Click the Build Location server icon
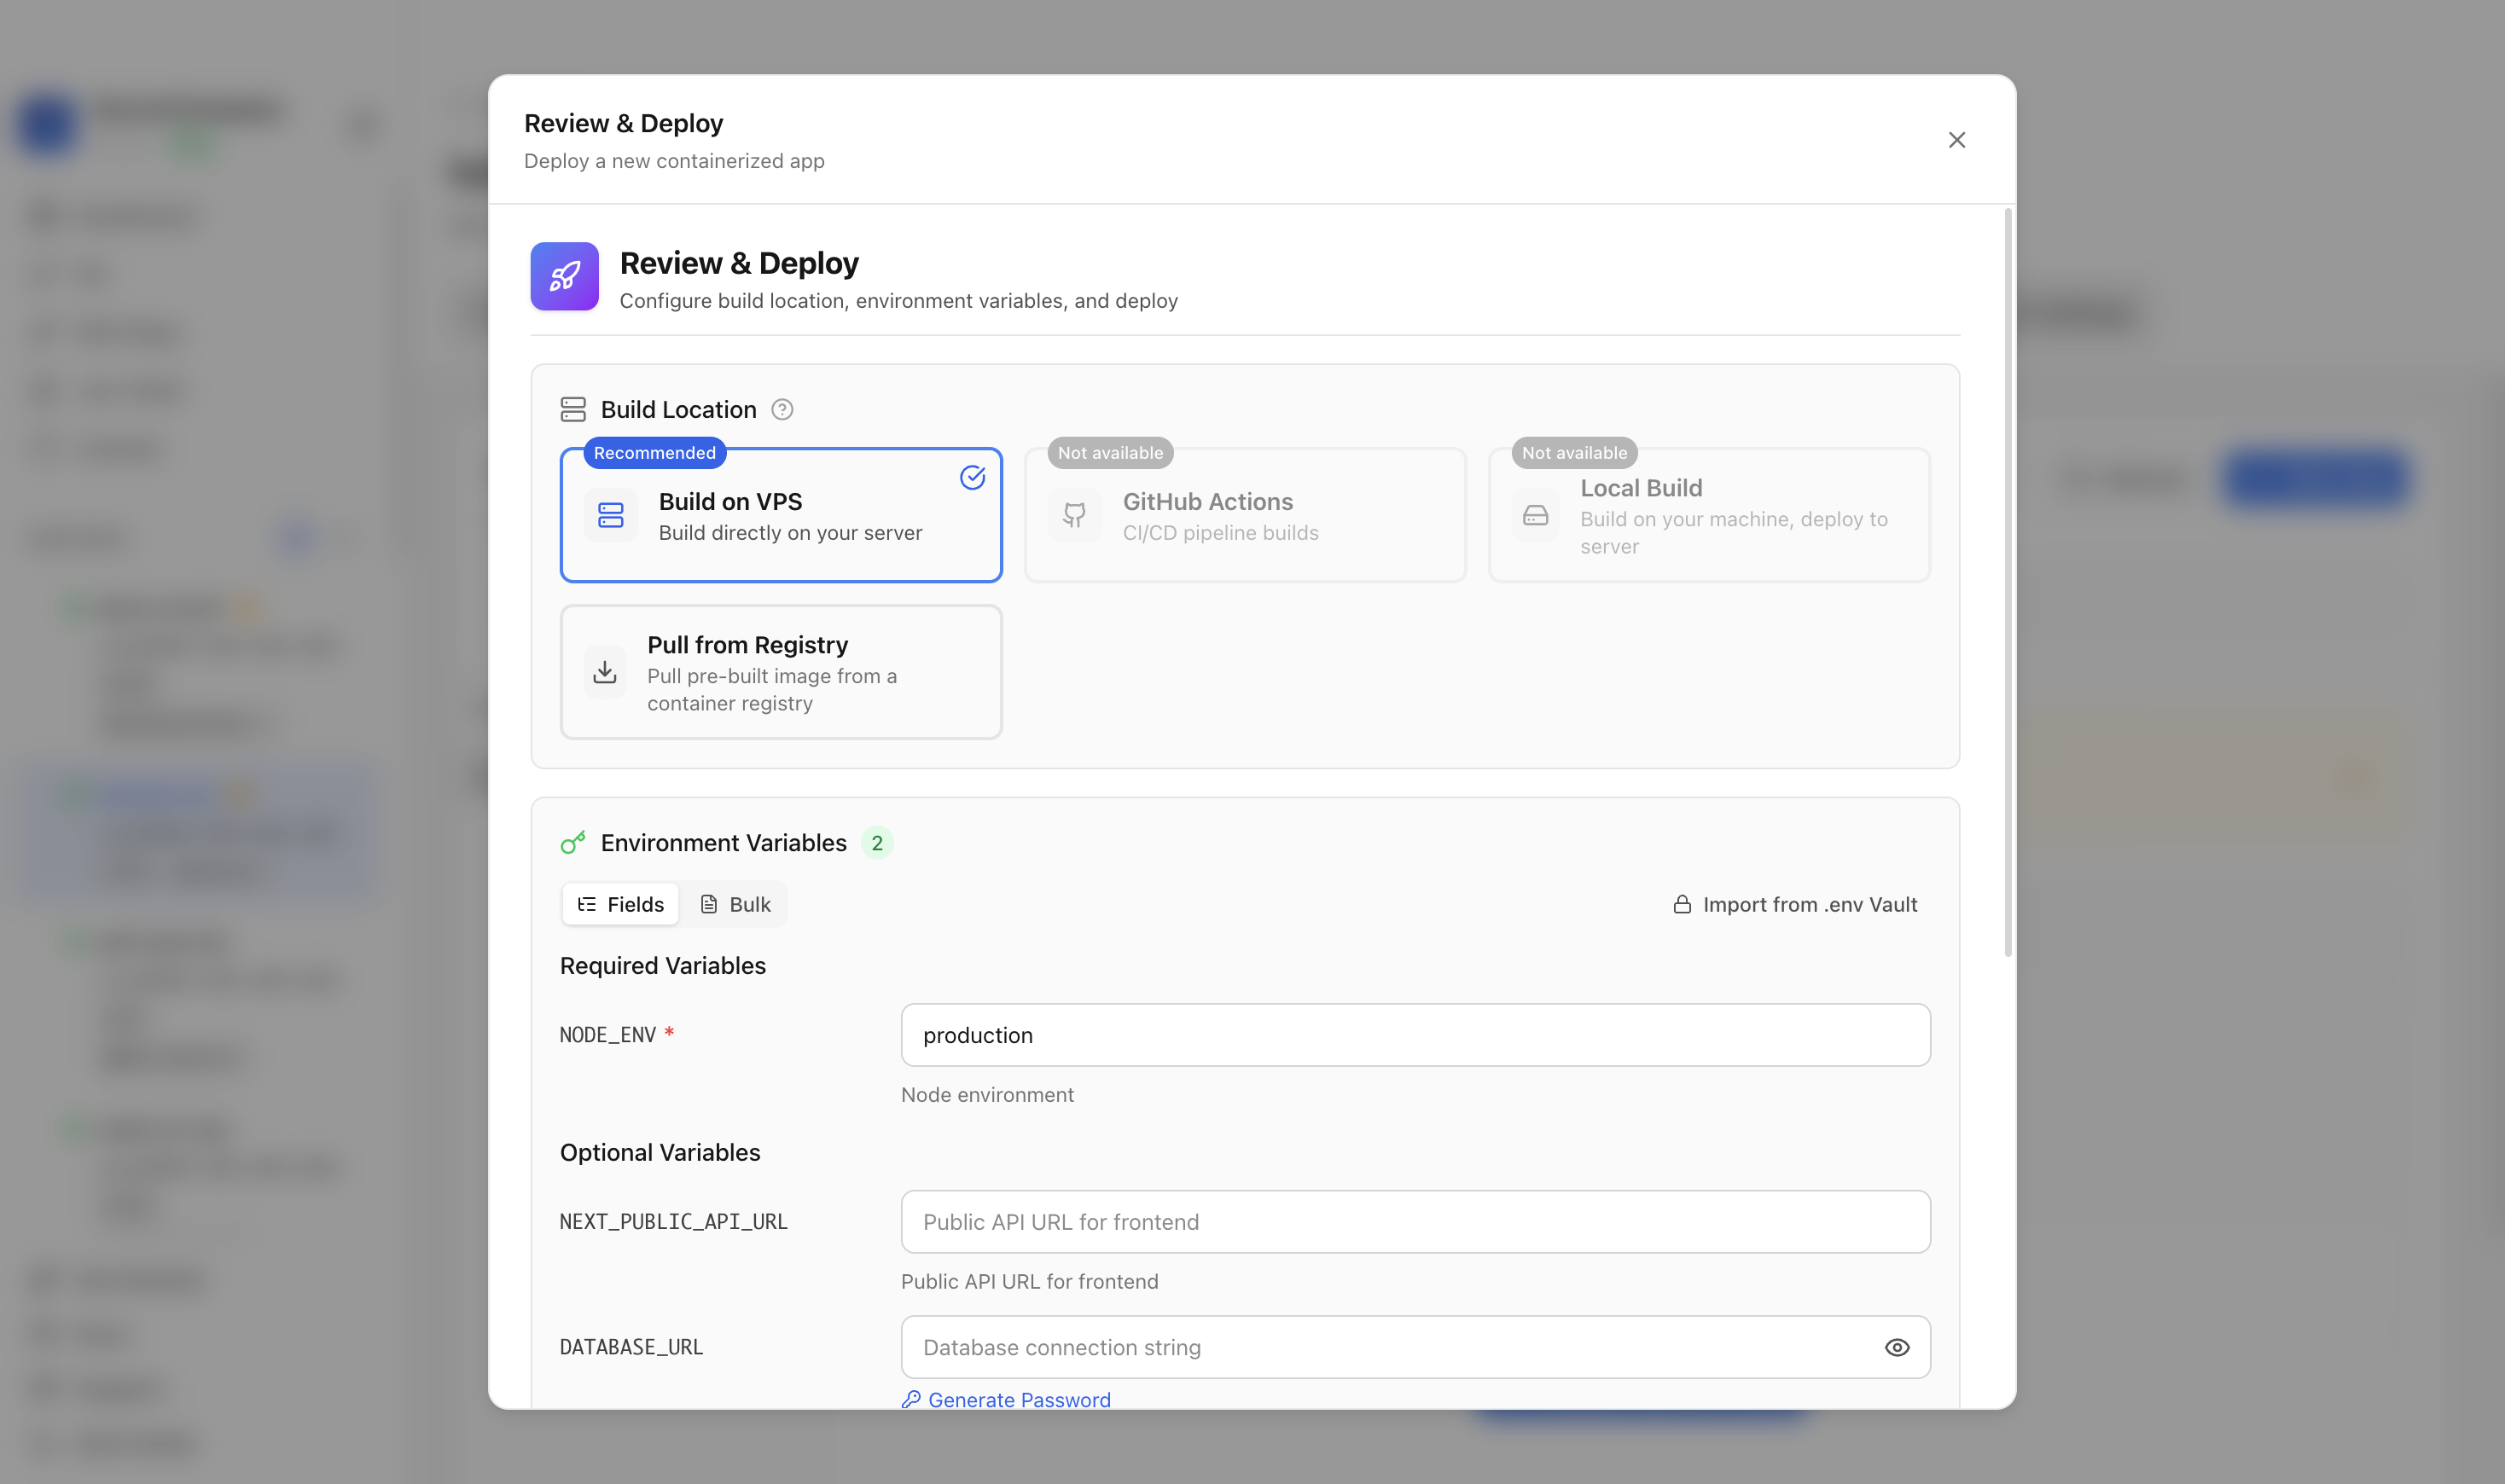The width and height of the screenshot is (2505, 1484). pos(573,409)
